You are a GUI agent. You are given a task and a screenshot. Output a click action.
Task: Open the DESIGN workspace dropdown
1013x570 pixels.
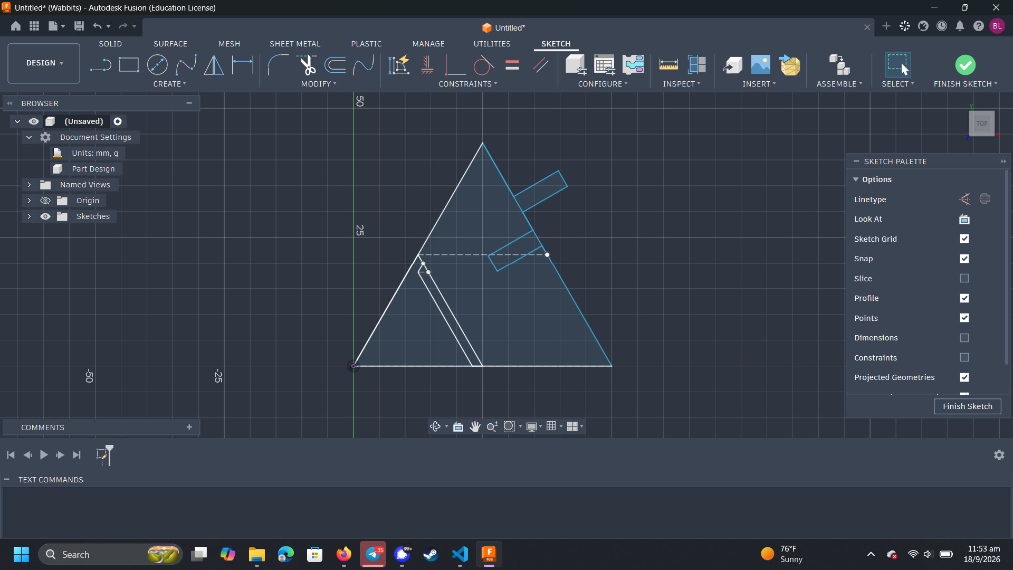click(44, 63)
